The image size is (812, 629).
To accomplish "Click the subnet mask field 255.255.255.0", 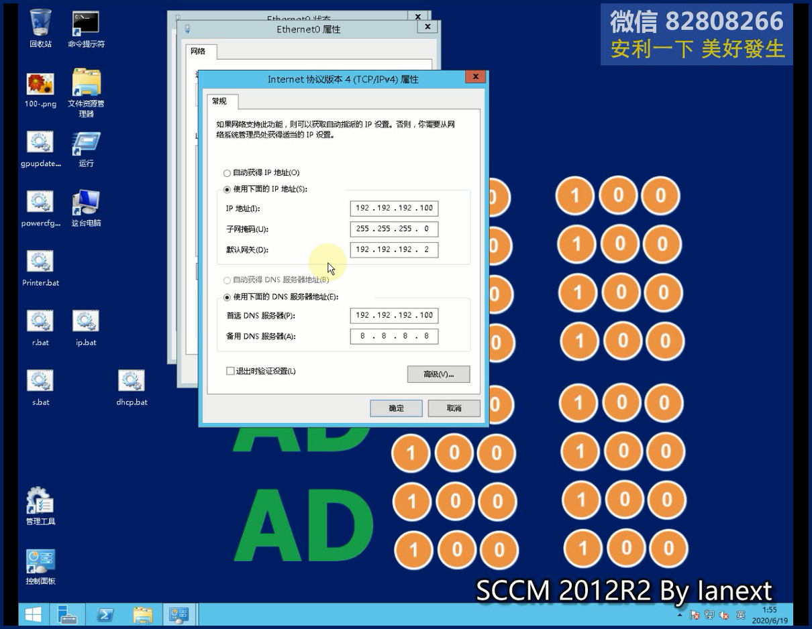I will [394, 229].
